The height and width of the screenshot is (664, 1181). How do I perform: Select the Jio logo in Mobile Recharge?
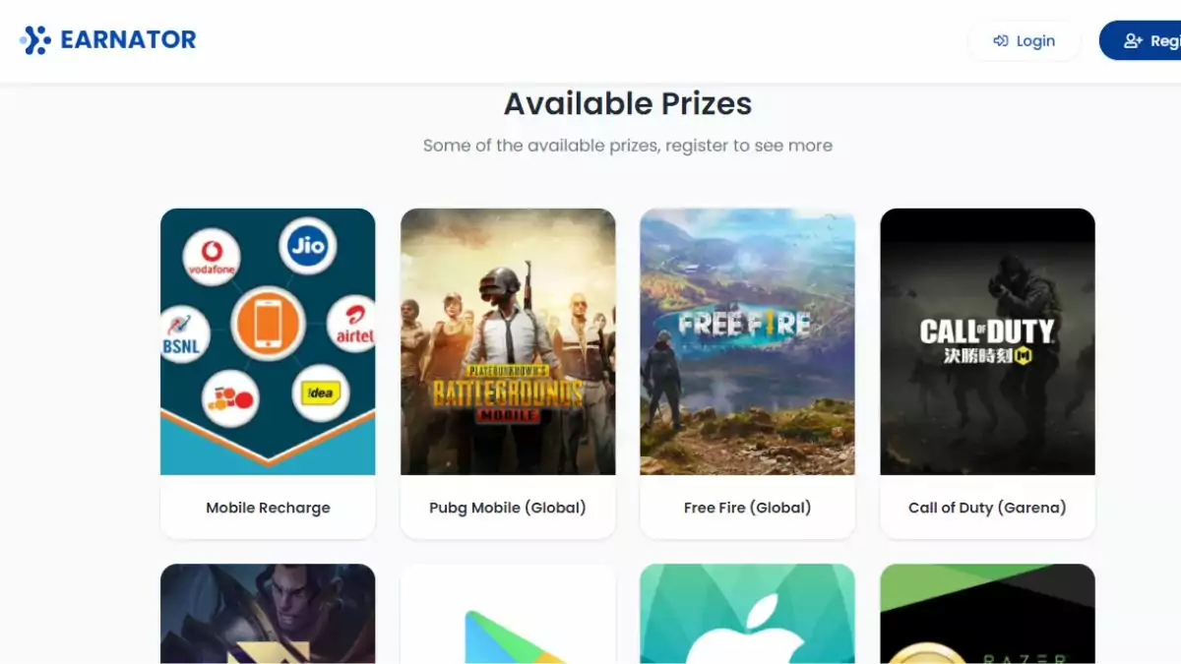(307, 245)
